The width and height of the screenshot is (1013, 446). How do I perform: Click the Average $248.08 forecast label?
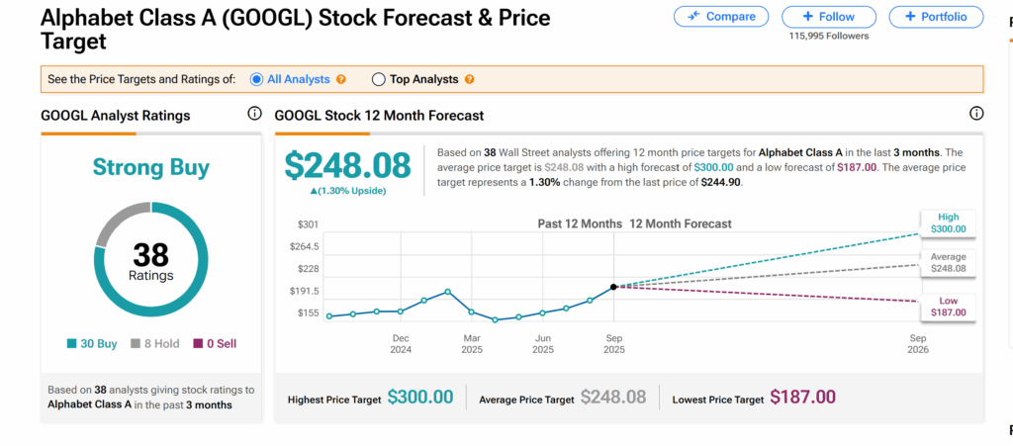(x=948, y=262)
